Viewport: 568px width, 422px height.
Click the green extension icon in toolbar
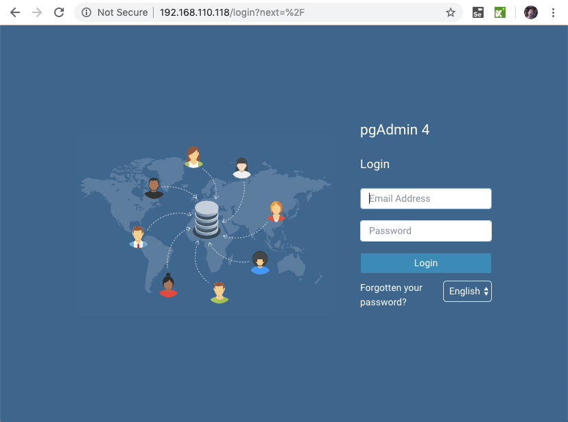[x=501, y=12]
